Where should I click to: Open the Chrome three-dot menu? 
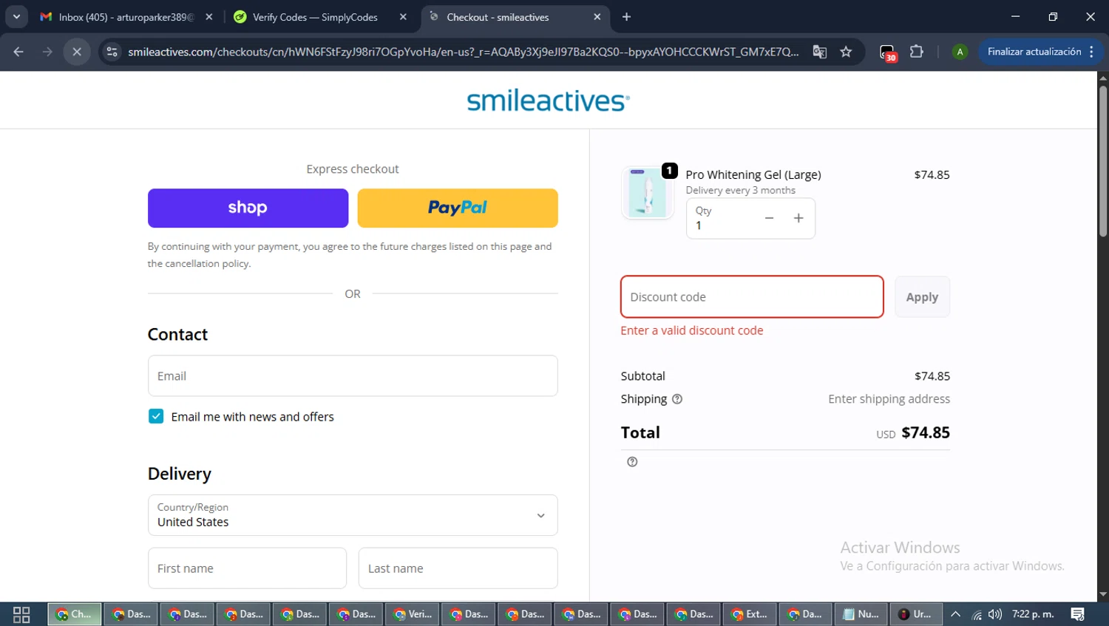[1092, 52]
